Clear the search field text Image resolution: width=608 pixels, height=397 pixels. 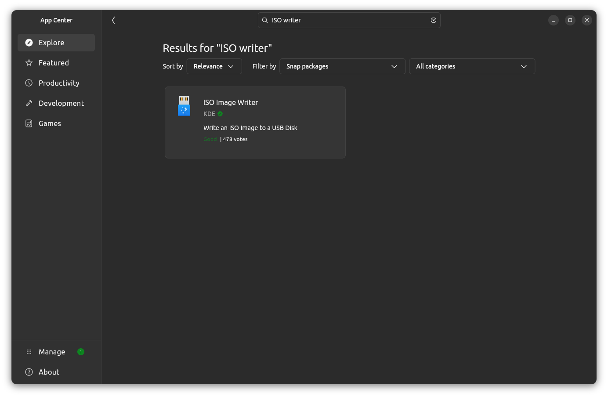[x=434, y=20]
